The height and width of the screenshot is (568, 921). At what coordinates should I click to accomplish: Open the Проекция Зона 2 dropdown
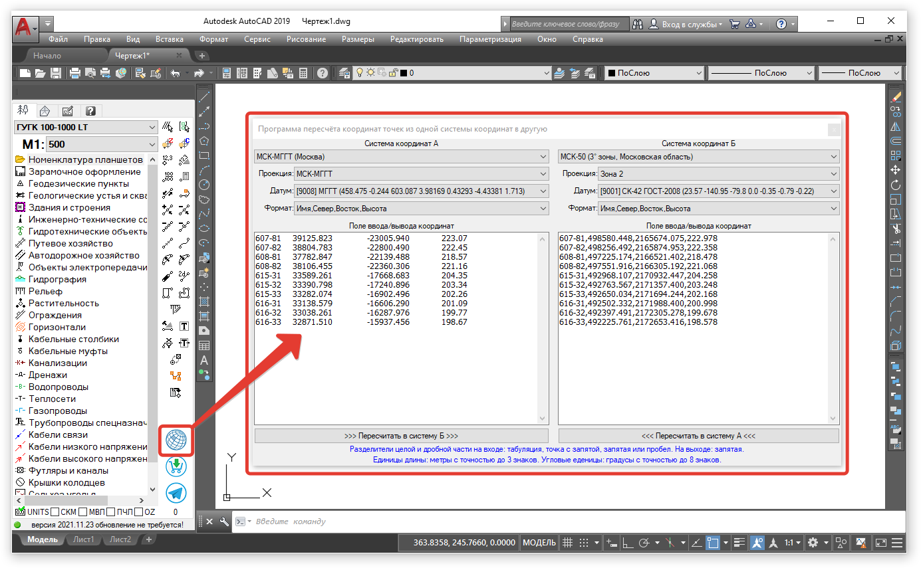[x=698, y=174]
